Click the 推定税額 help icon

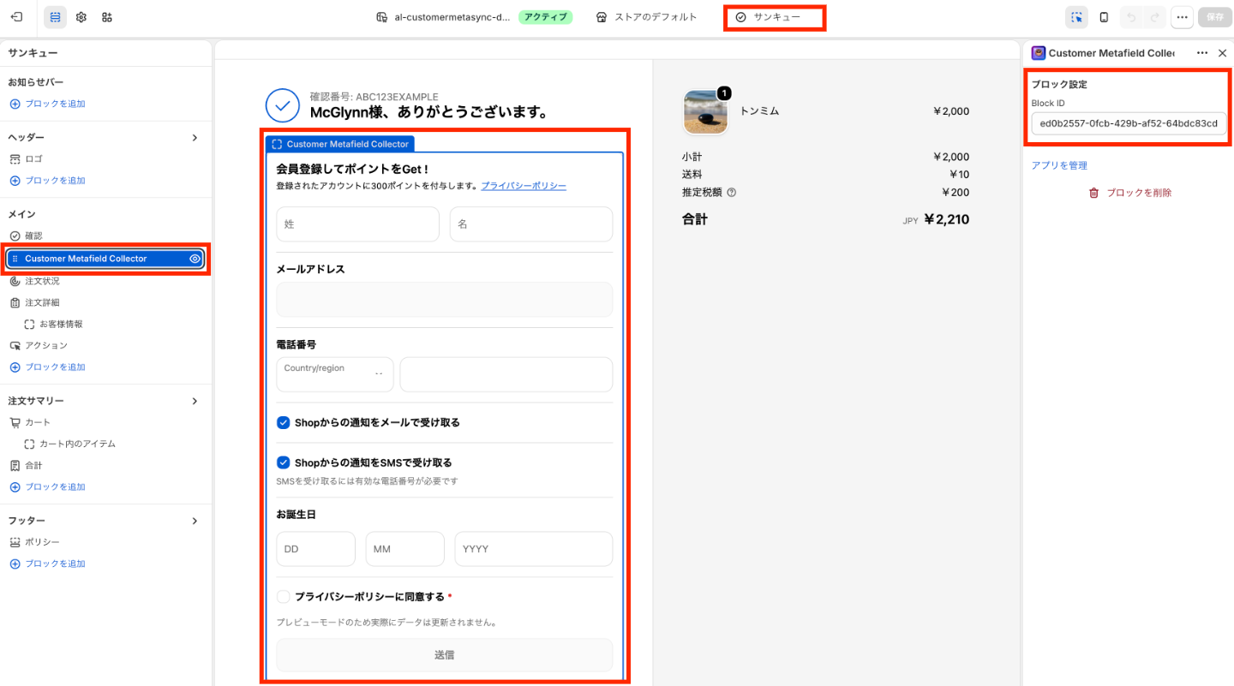tap(732, 193)
